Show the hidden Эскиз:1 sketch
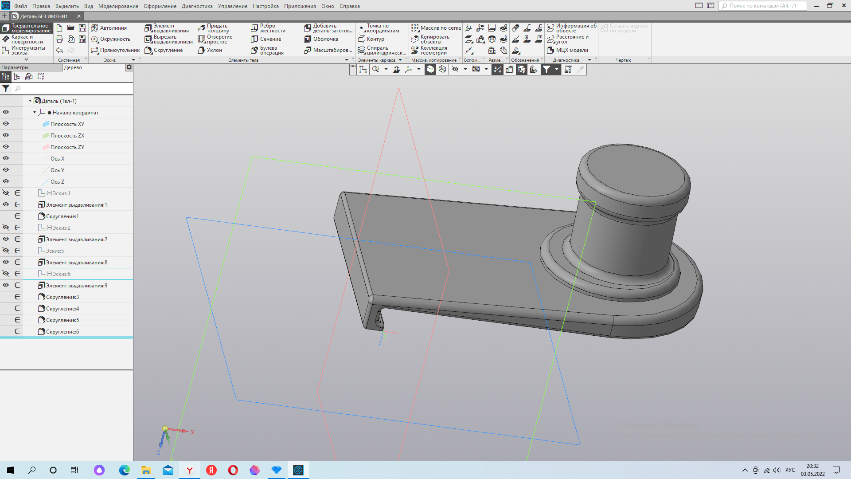 (x=6, y=193)
